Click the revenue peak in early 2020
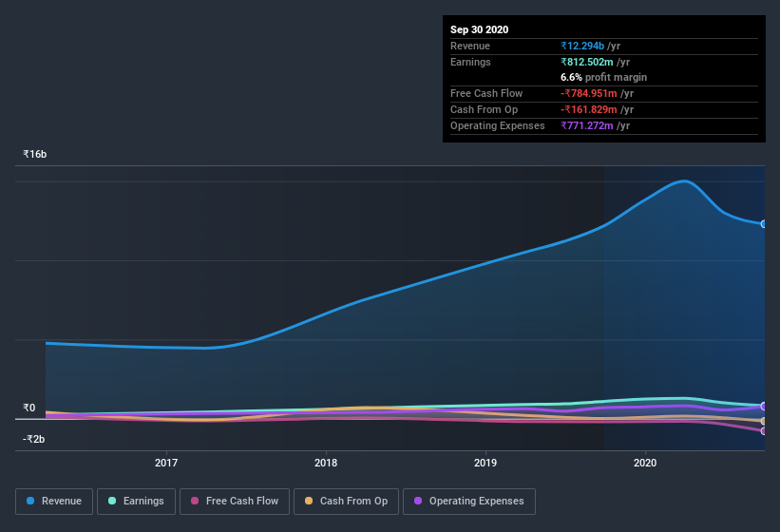 [x=685, y=181]
